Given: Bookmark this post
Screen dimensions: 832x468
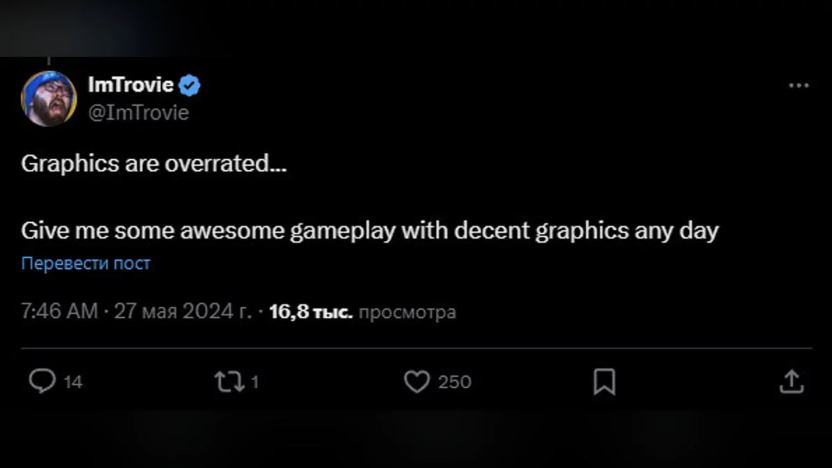Looking at the screenshot, I should 605,381.
